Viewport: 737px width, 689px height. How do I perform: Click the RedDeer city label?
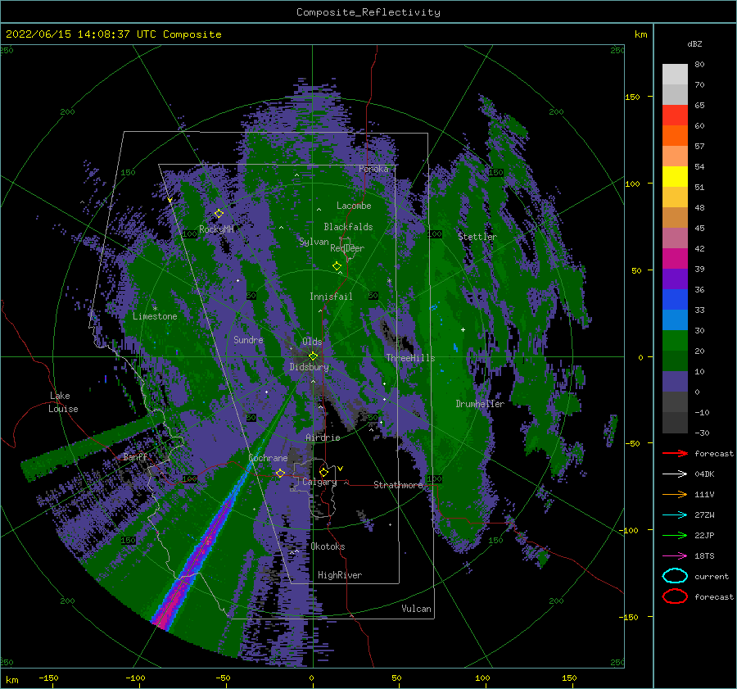(x=347, y=248)
